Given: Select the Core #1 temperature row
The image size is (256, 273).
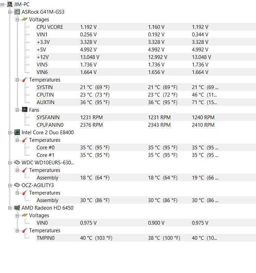Looking at the screenshot, I should tap(146, 155).
